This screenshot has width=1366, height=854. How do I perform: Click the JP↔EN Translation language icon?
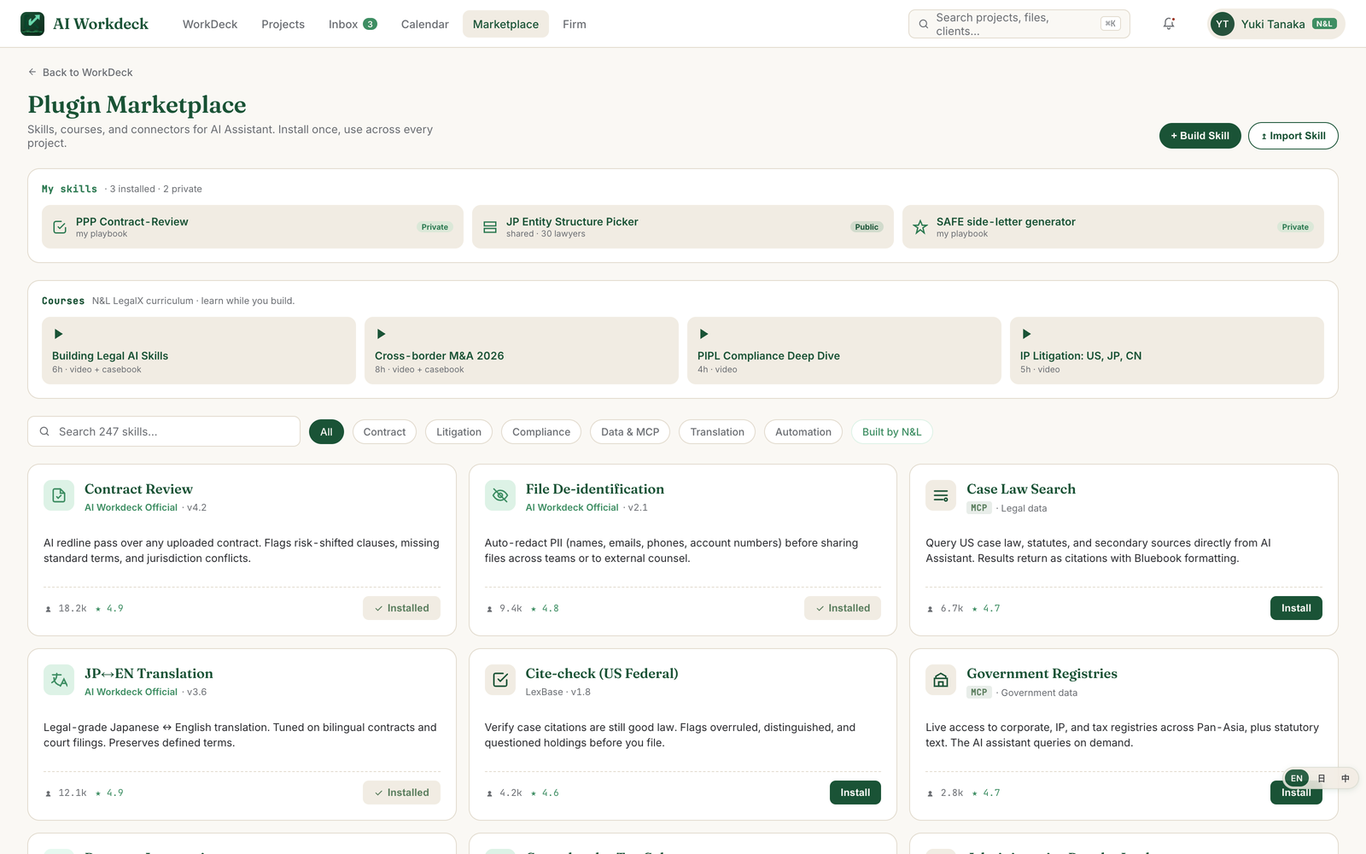point(59,680)
